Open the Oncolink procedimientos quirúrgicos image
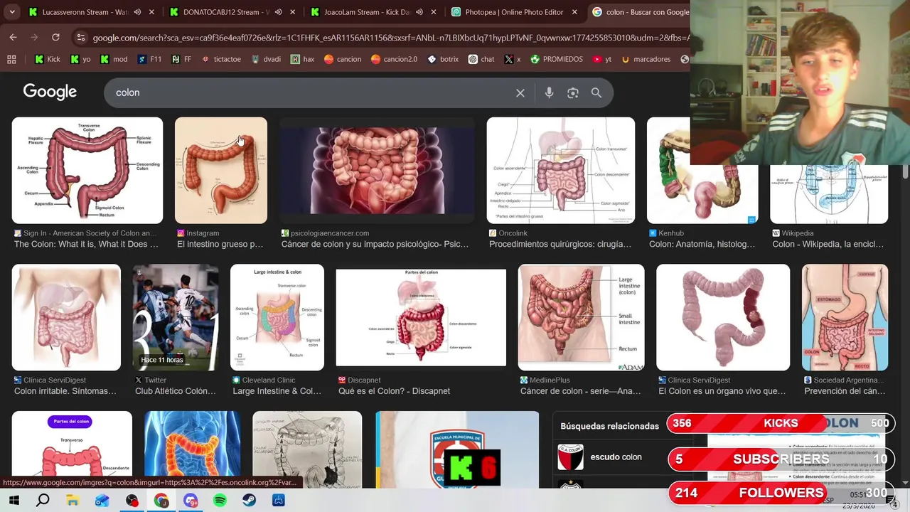The width and height of the screenshot is (910, 512). pos(561,171)
